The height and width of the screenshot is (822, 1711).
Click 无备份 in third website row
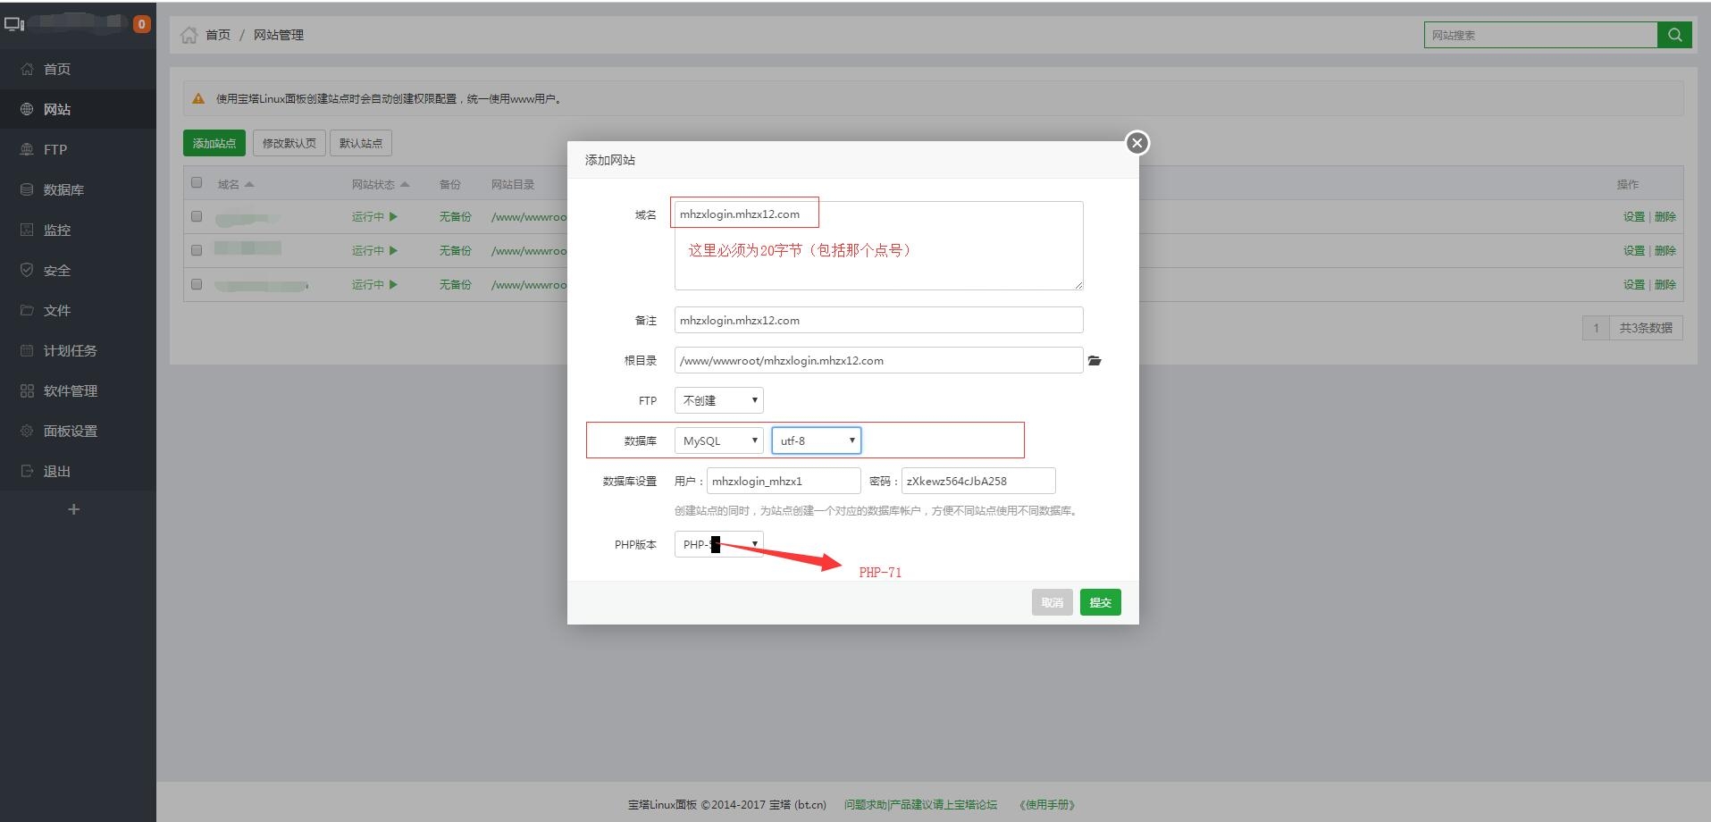coord(455,284)
